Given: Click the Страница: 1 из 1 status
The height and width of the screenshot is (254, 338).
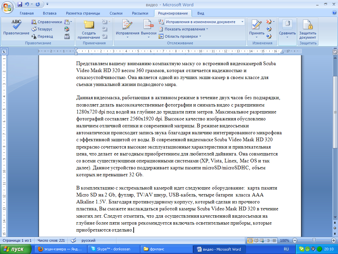Looking at the screenshot, I should pos(17,240).
